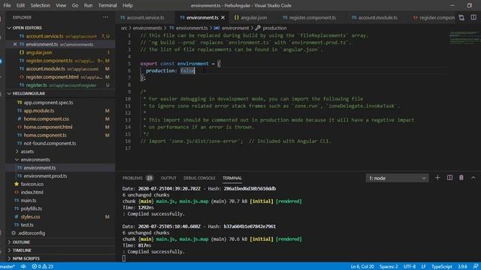Click the 'Ln 6, Col 20' status item

point(362,267)
